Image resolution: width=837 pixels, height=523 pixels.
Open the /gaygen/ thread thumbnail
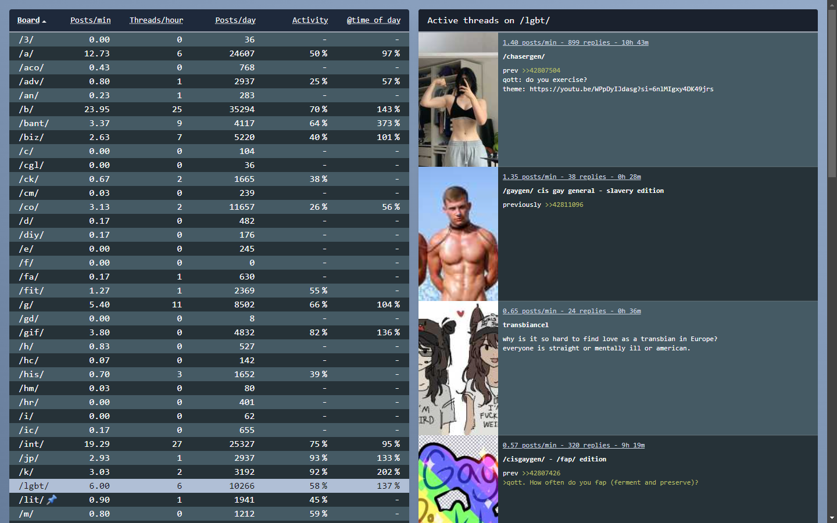point(458,234)
